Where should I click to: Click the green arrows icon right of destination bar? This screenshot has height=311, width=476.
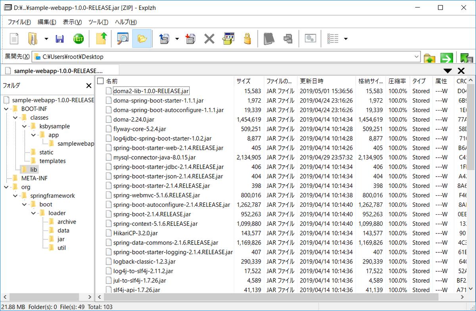point(466,58)
